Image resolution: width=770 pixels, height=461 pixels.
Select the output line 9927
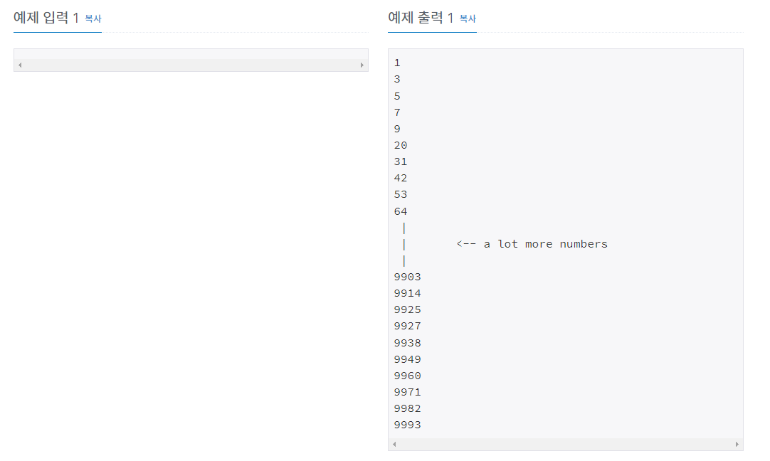tap(407, 326)
